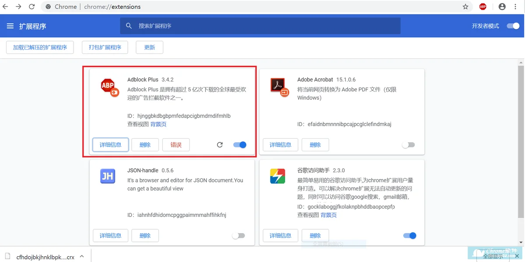
Task: Enable JSON-handle with its toggle
Action: (x=238, y=236)
